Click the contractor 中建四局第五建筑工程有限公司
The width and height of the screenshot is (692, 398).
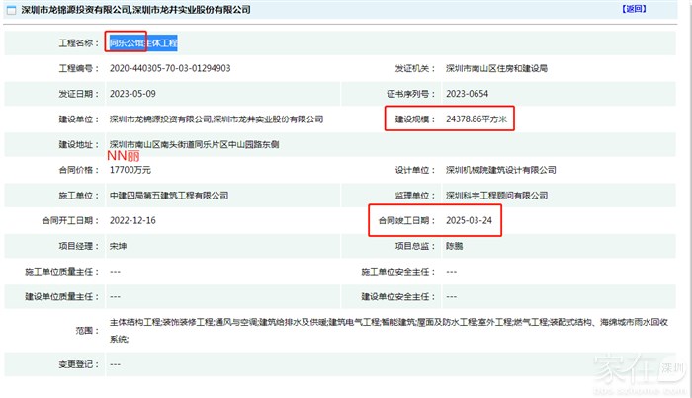tap(170, 196)
